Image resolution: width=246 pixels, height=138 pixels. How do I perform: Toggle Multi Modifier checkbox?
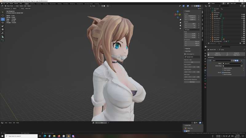click(x=223, y=70)
